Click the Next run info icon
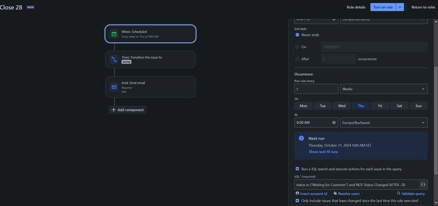This screenshot has width=438, height=206. coord(301,138)
